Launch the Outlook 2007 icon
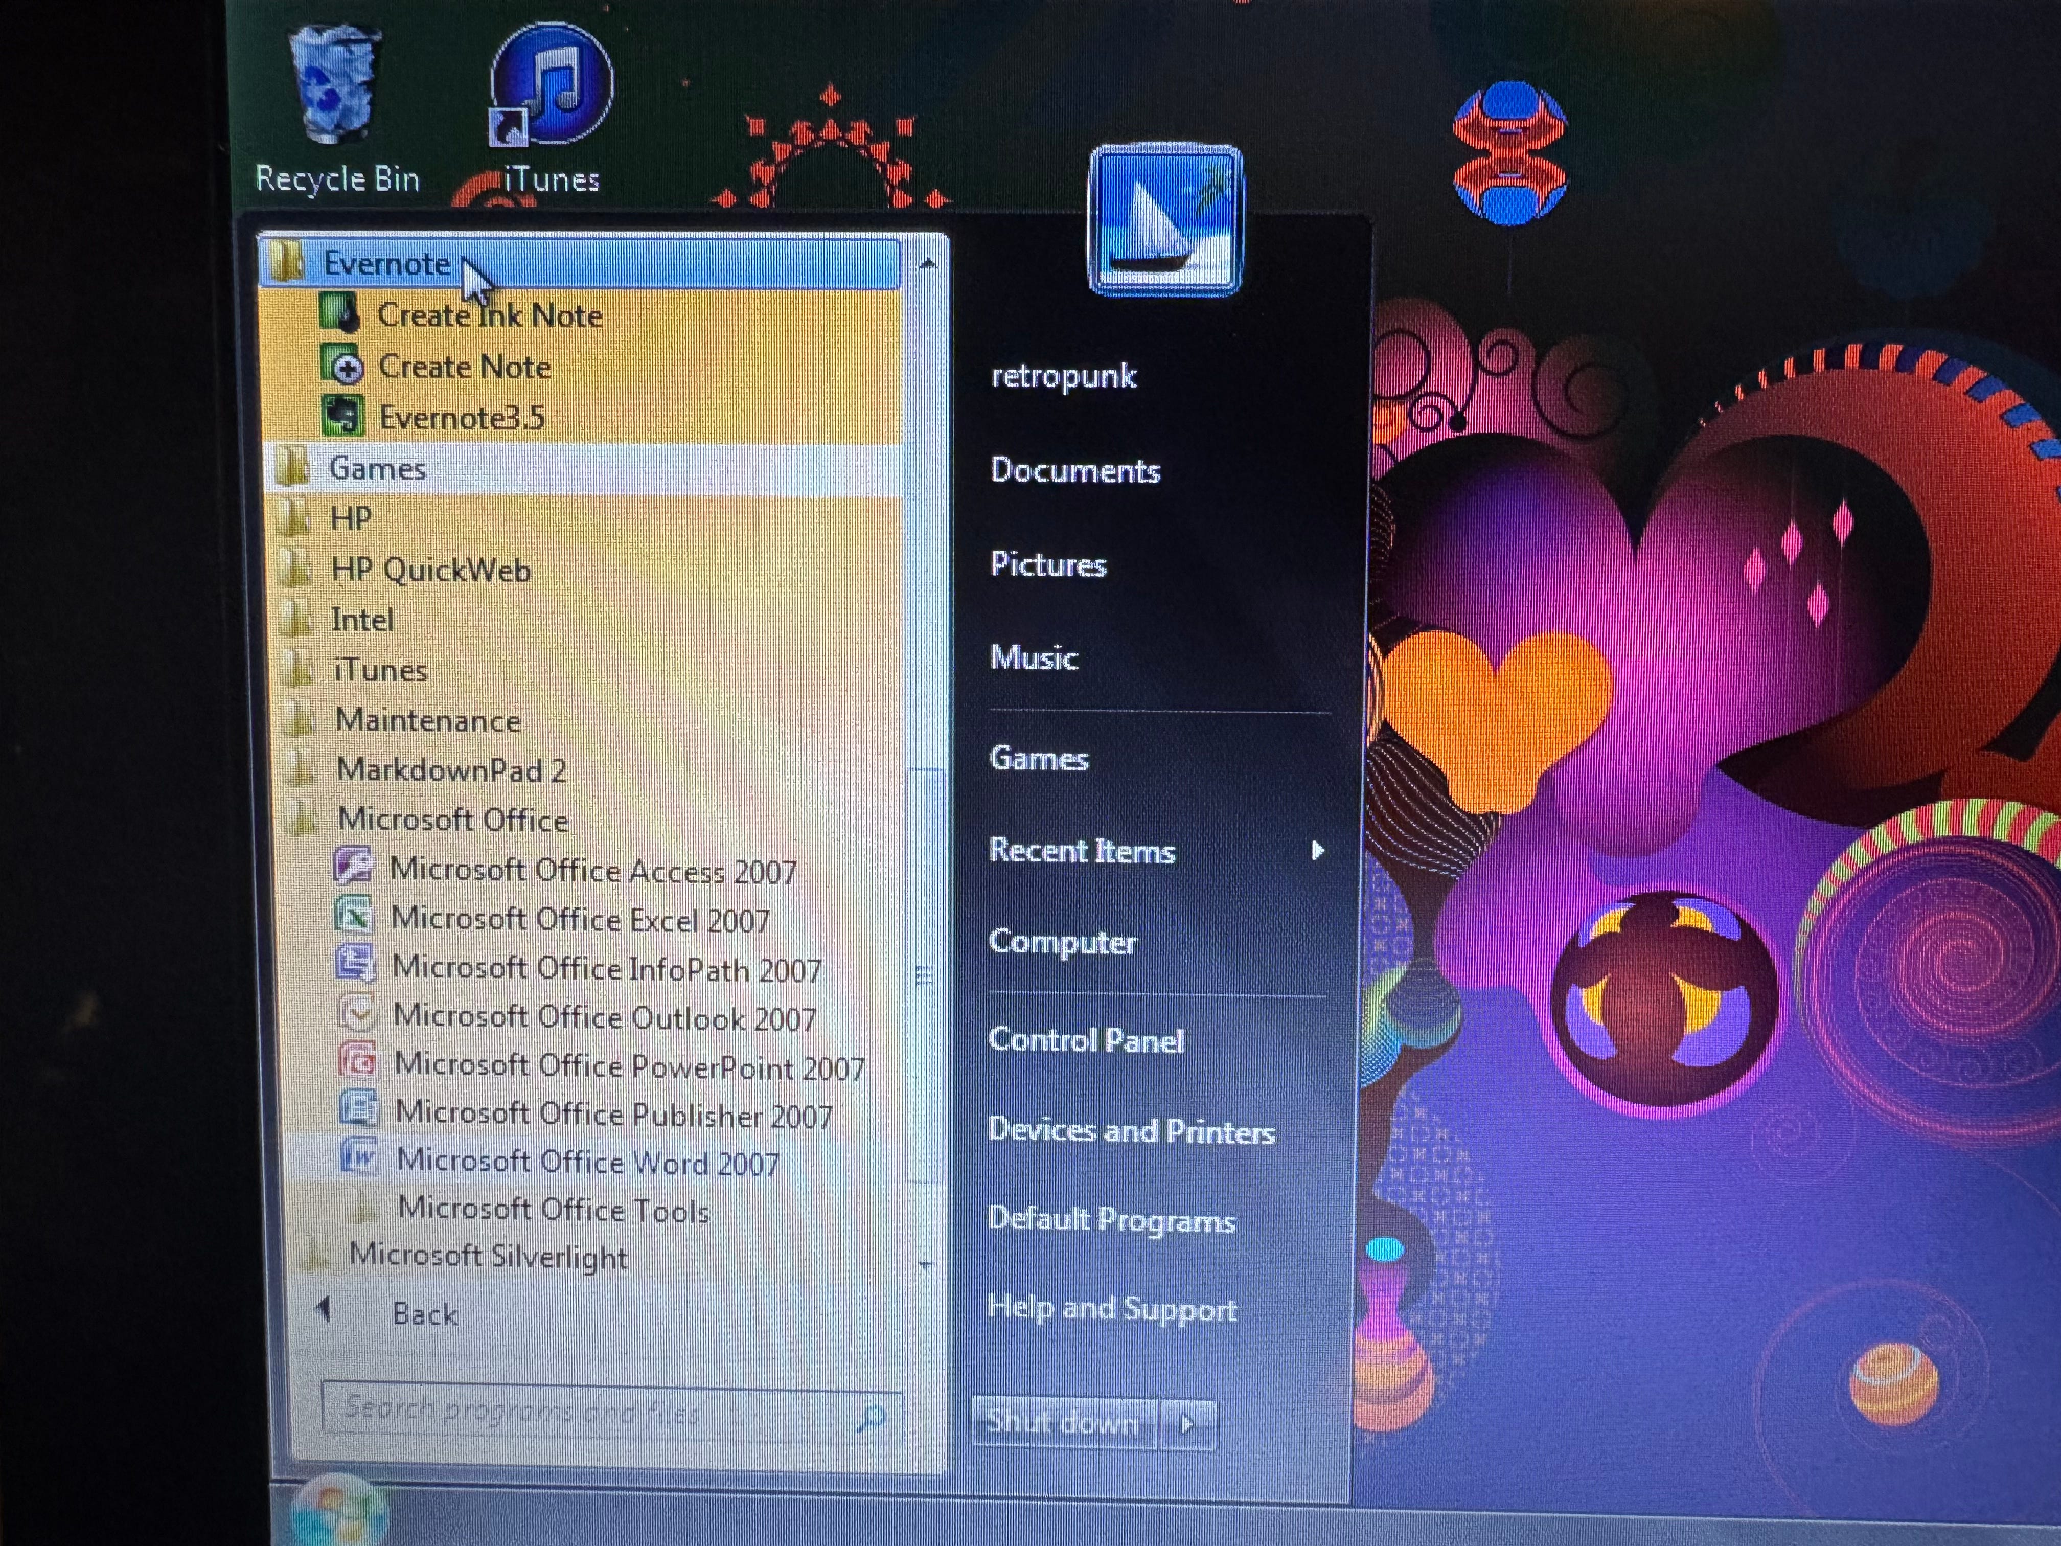Viewport: 2061px width, 1546px height. click(358, 1013)
